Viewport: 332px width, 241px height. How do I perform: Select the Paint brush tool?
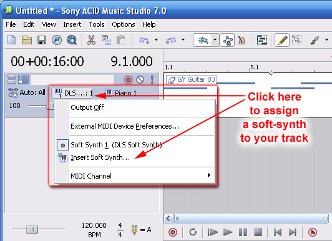[315, 40]
